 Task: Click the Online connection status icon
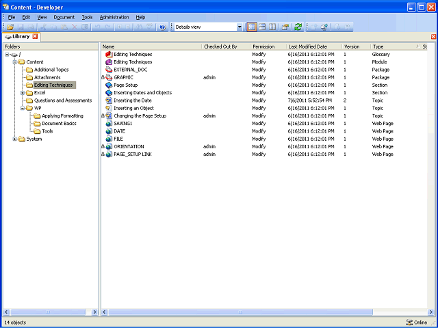pos(409,323)
